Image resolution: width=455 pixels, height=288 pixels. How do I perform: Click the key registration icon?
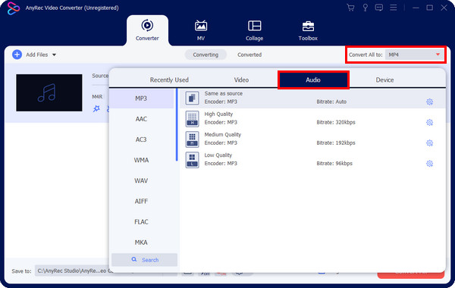(365, 8)
